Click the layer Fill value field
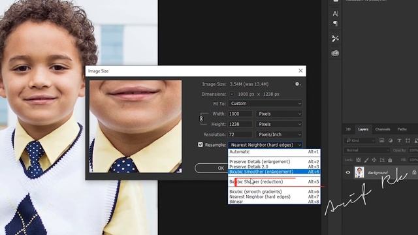 [413, 160]
